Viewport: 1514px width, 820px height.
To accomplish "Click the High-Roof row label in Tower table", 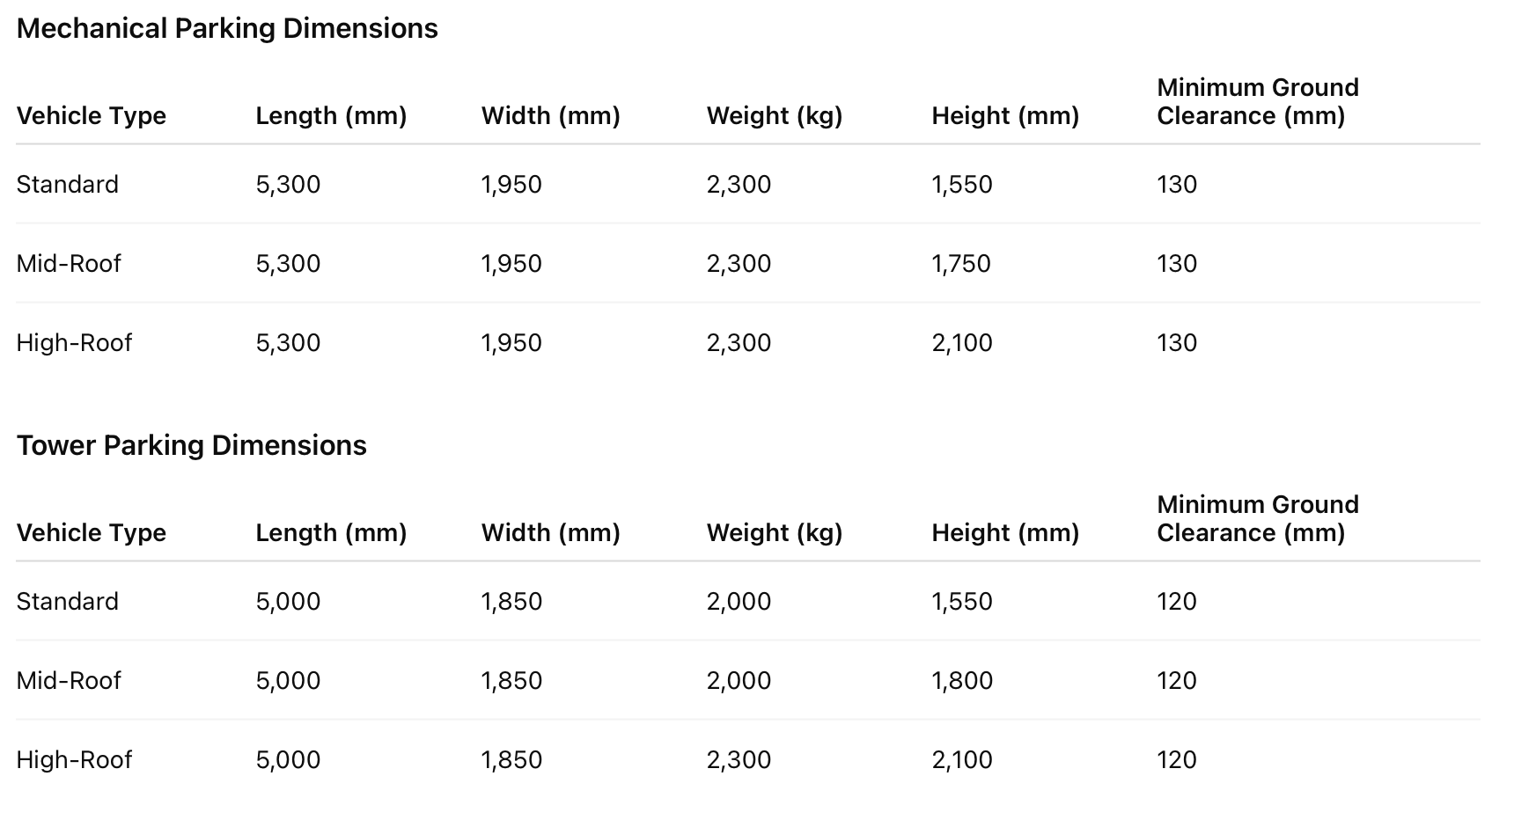I will click(74, 759).
